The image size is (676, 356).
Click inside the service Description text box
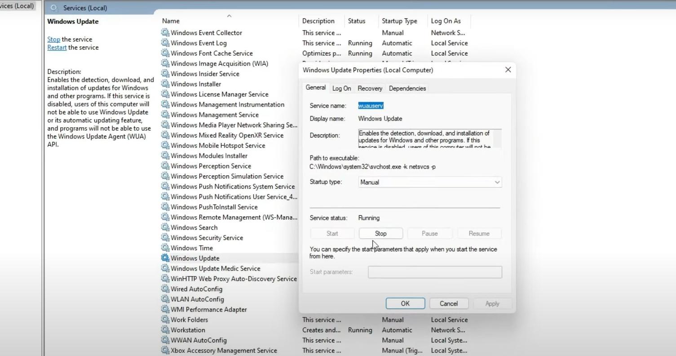click(430, 139)
